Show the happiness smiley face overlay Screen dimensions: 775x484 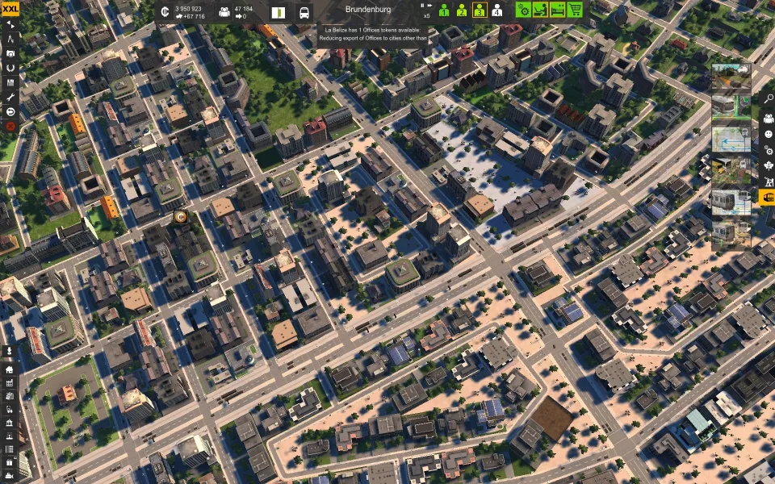tap(767, 133)
